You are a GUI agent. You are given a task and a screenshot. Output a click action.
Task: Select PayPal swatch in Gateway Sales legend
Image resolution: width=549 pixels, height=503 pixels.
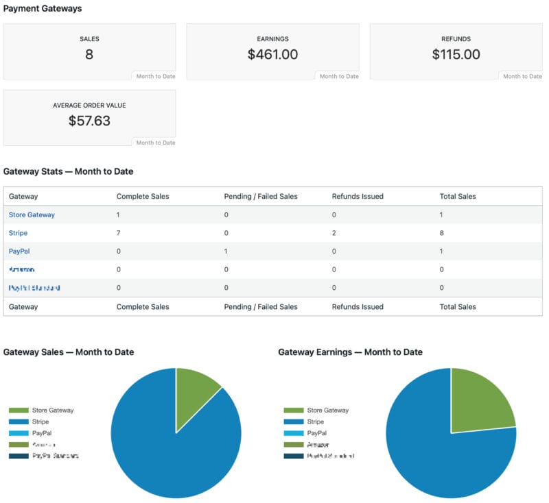click(19, 434)
